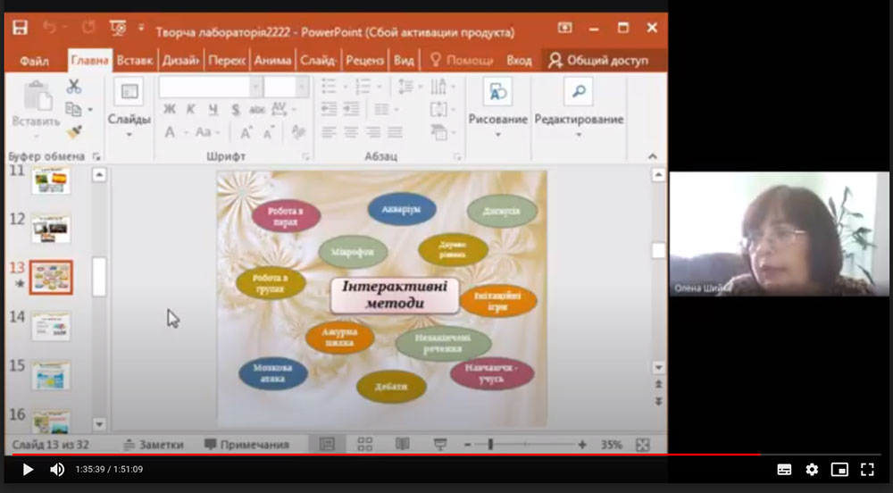Click the Cut scissors icon
Image resolution: width=893 pixels, height=493 pixels.
[74, 87]
